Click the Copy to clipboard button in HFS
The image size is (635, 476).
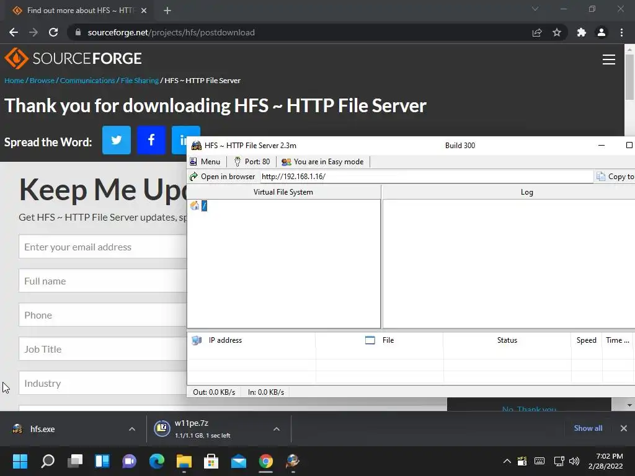tap(615, 177)
